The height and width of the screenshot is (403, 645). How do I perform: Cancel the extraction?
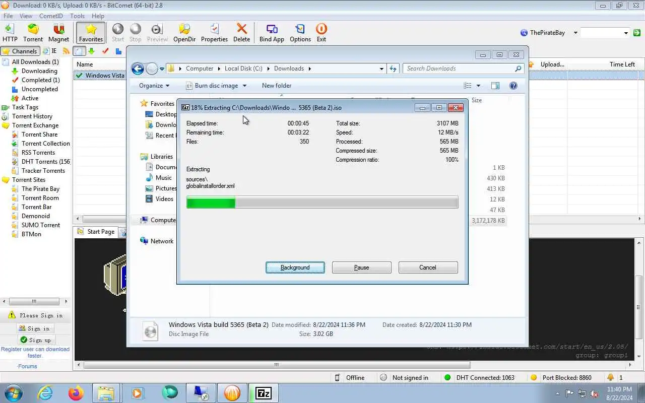click(428, 267)
